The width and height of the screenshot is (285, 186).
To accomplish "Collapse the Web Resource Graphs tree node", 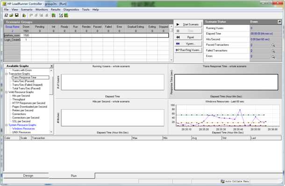I will pyautogui.click(x=7, y=92).
